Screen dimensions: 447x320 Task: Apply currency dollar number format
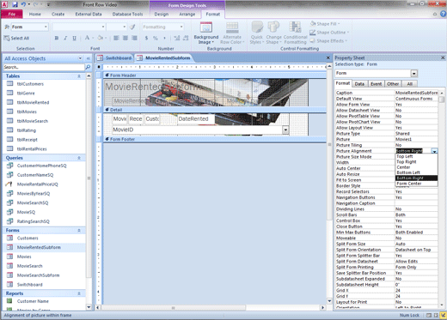click(146, 38)
